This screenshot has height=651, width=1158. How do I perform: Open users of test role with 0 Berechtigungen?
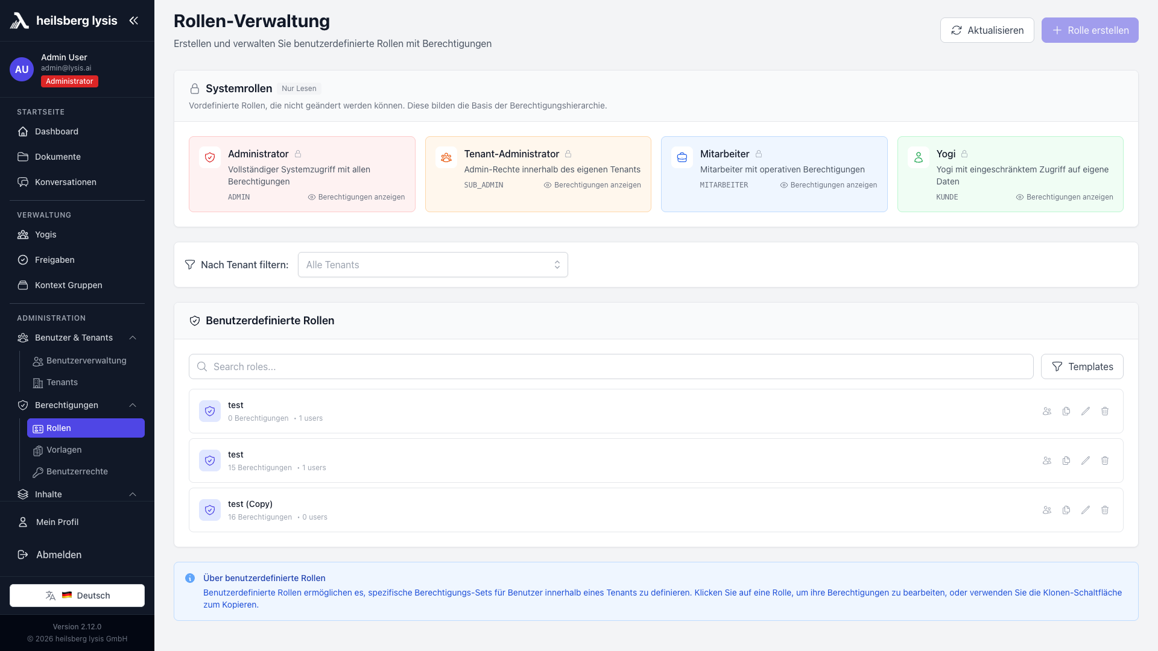coord(1047,411)
